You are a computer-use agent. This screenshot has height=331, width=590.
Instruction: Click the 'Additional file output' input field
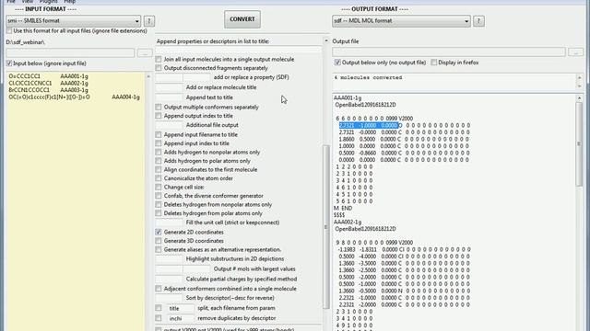pos(169,125)
